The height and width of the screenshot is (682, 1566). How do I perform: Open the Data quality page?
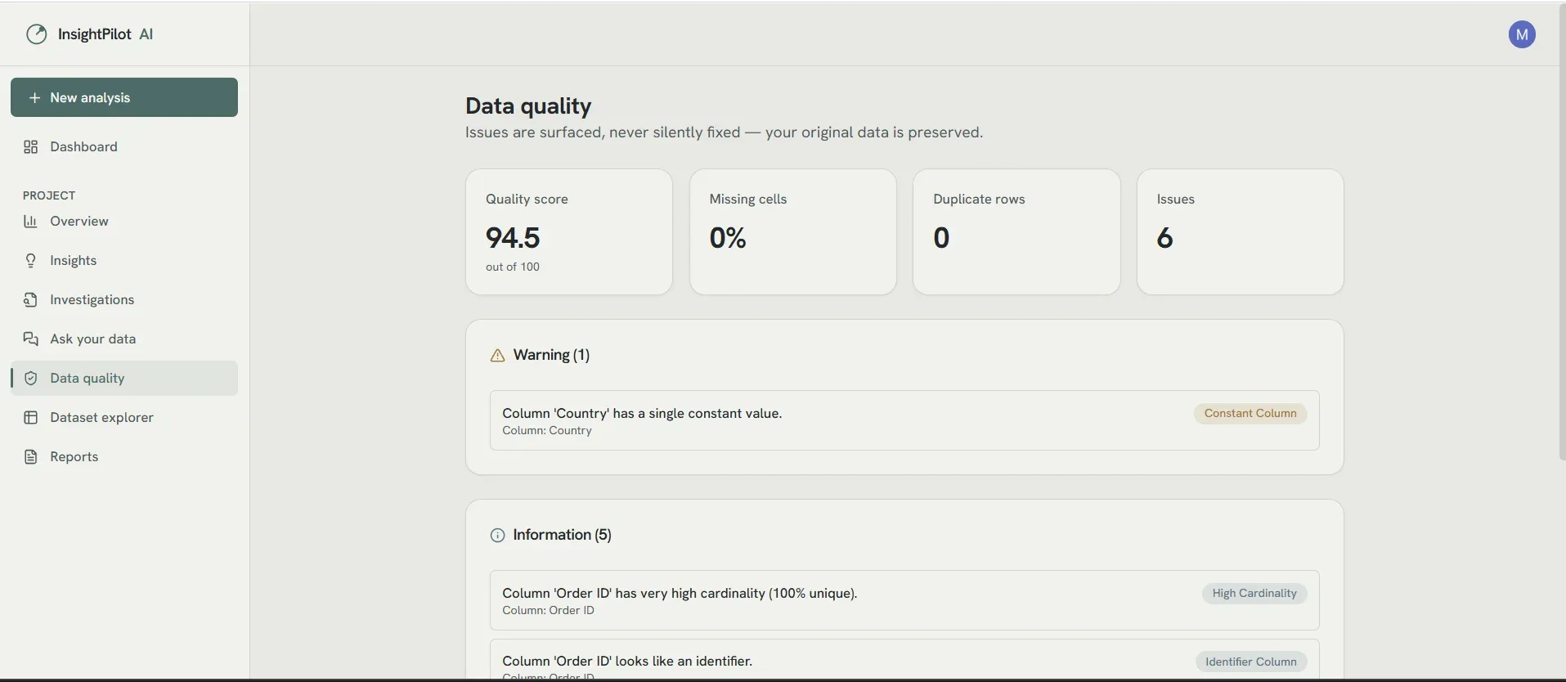click(x=124, y=379)
